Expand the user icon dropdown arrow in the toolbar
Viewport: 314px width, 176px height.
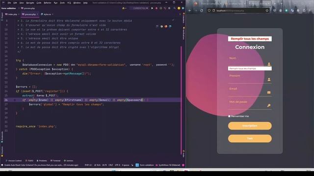(126, 8)
